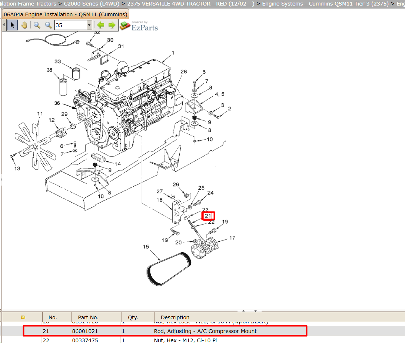The width and height of the screenshot is (405, 343).
Task: Select the arrow pointer tool
Action: point(12,25)
